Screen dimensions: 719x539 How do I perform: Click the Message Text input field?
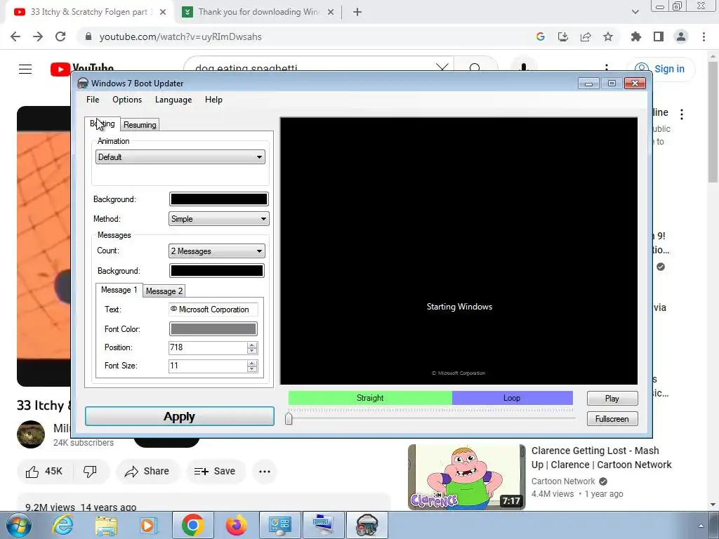point(213,310)
